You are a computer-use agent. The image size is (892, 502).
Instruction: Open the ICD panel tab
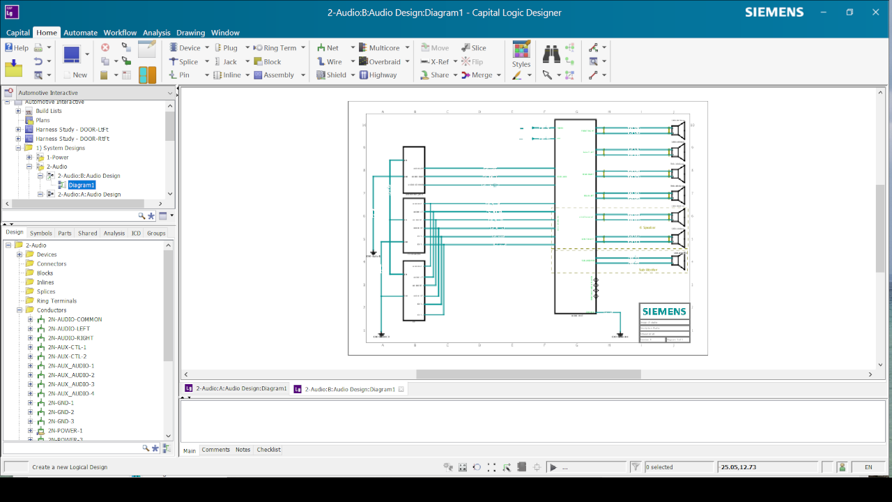coord(136,234)
